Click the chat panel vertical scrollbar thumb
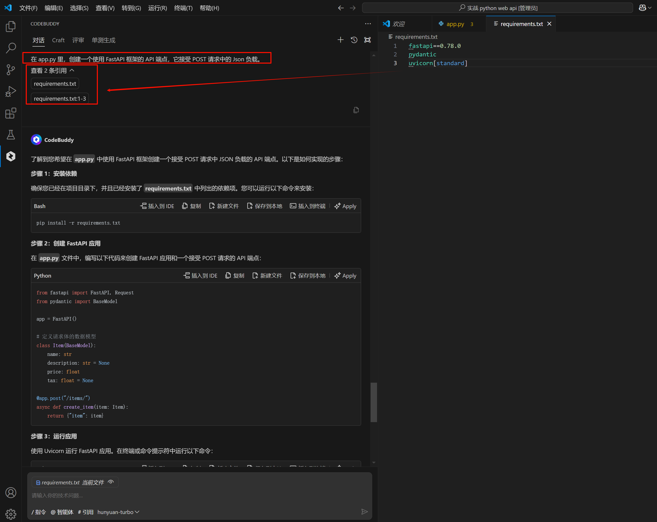 click(374, 402)
